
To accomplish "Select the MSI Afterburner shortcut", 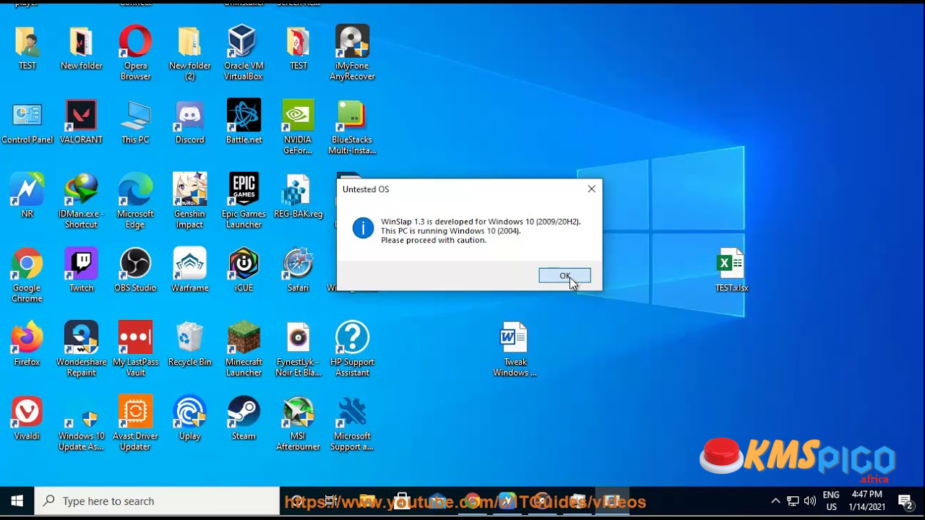I will [298, 424].
